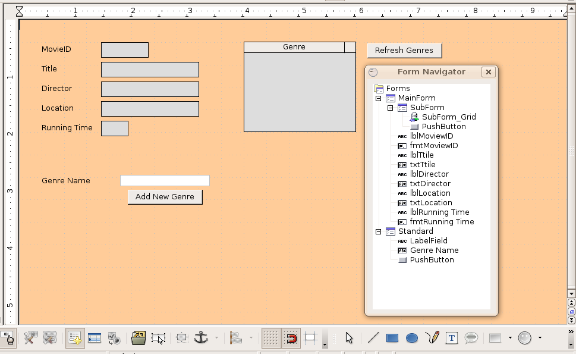Choose the Line drawing tool
Viewport: 576px width, 354px height.
[x=373, y=338]
